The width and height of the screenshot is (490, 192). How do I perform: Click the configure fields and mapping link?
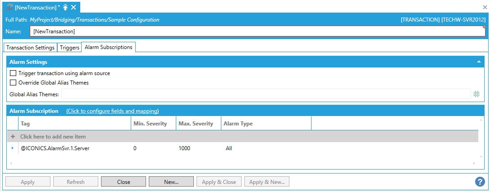[x=112, y=111]
